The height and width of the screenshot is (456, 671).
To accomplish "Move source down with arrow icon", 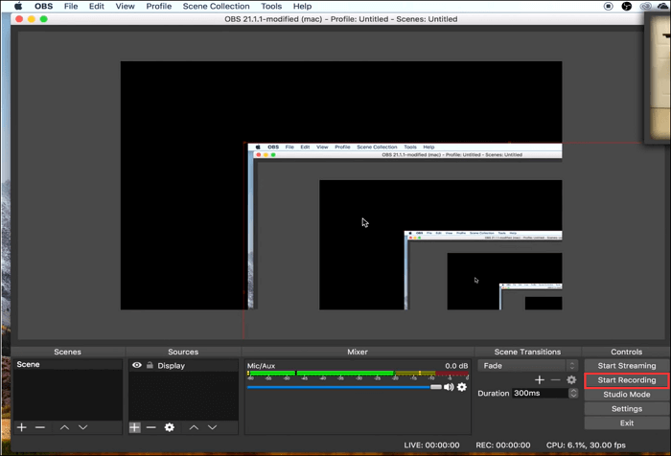I will 213,427.
